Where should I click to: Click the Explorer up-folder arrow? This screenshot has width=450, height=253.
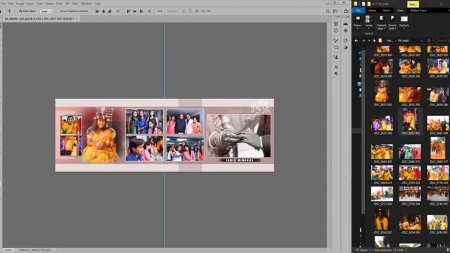pyautogui.click(x=374, y=41)
